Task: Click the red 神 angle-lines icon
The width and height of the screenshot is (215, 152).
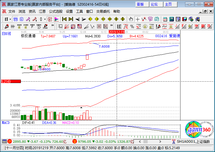Action: (x=197, y=26)
